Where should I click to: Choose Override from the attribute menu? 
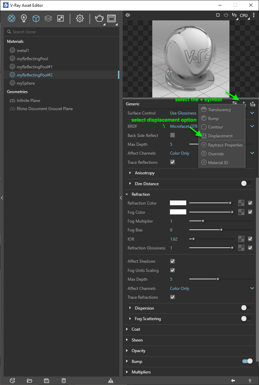click(x=222, y=154)
